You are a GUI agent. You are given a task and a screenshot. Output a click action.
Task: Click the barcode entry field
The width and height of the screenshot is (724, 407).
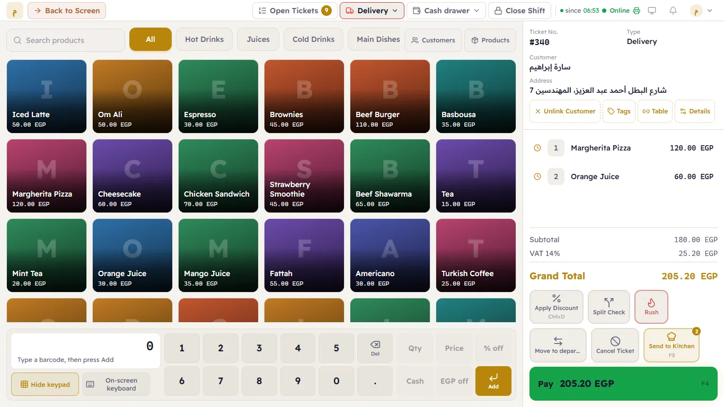[x=85, y=351]
